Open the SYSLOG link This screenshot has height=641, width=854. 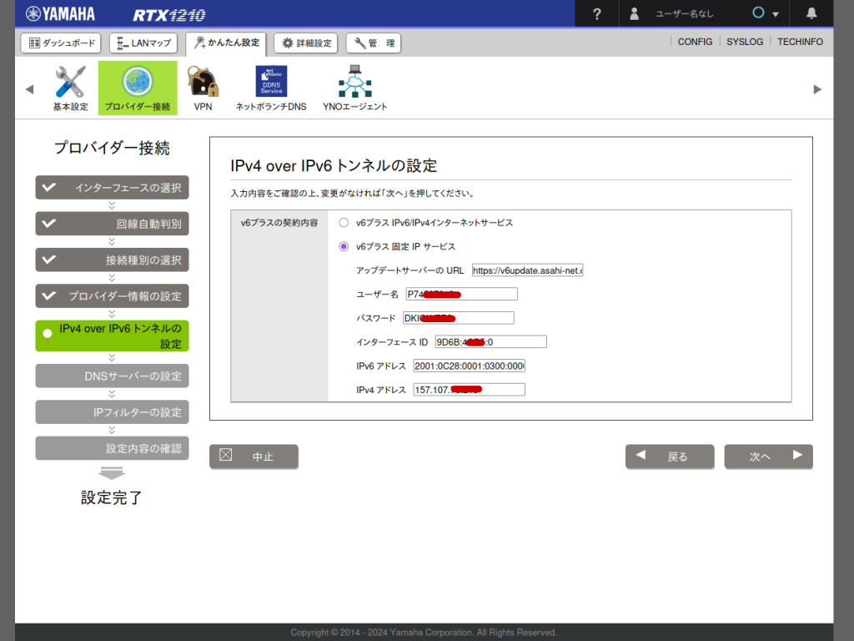pos(744,42)
